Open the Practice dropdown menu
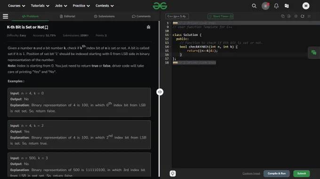This screenshot has height=179, width=320. point(81,6)
